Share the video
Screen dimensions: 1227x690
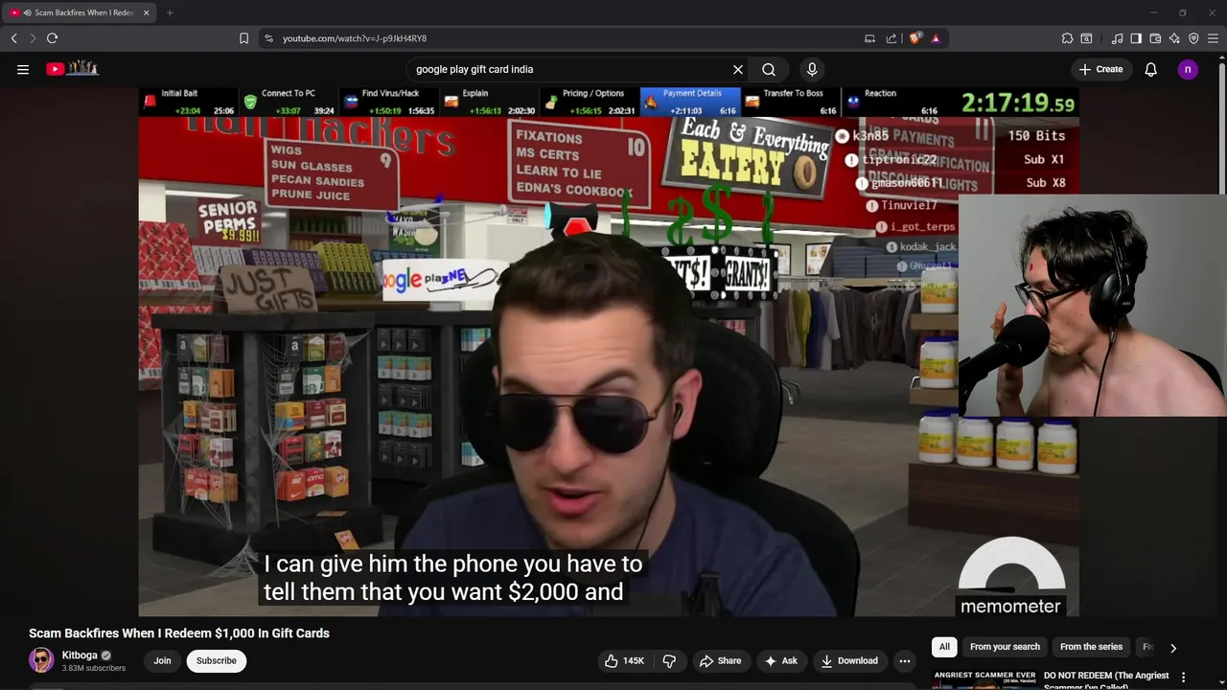point(720,660)
